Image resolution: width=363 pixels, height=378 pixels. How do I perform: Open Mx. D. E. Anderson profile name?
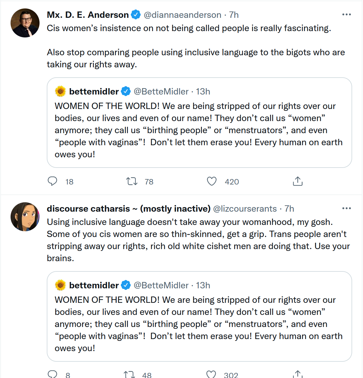click(x=88, y=15)
